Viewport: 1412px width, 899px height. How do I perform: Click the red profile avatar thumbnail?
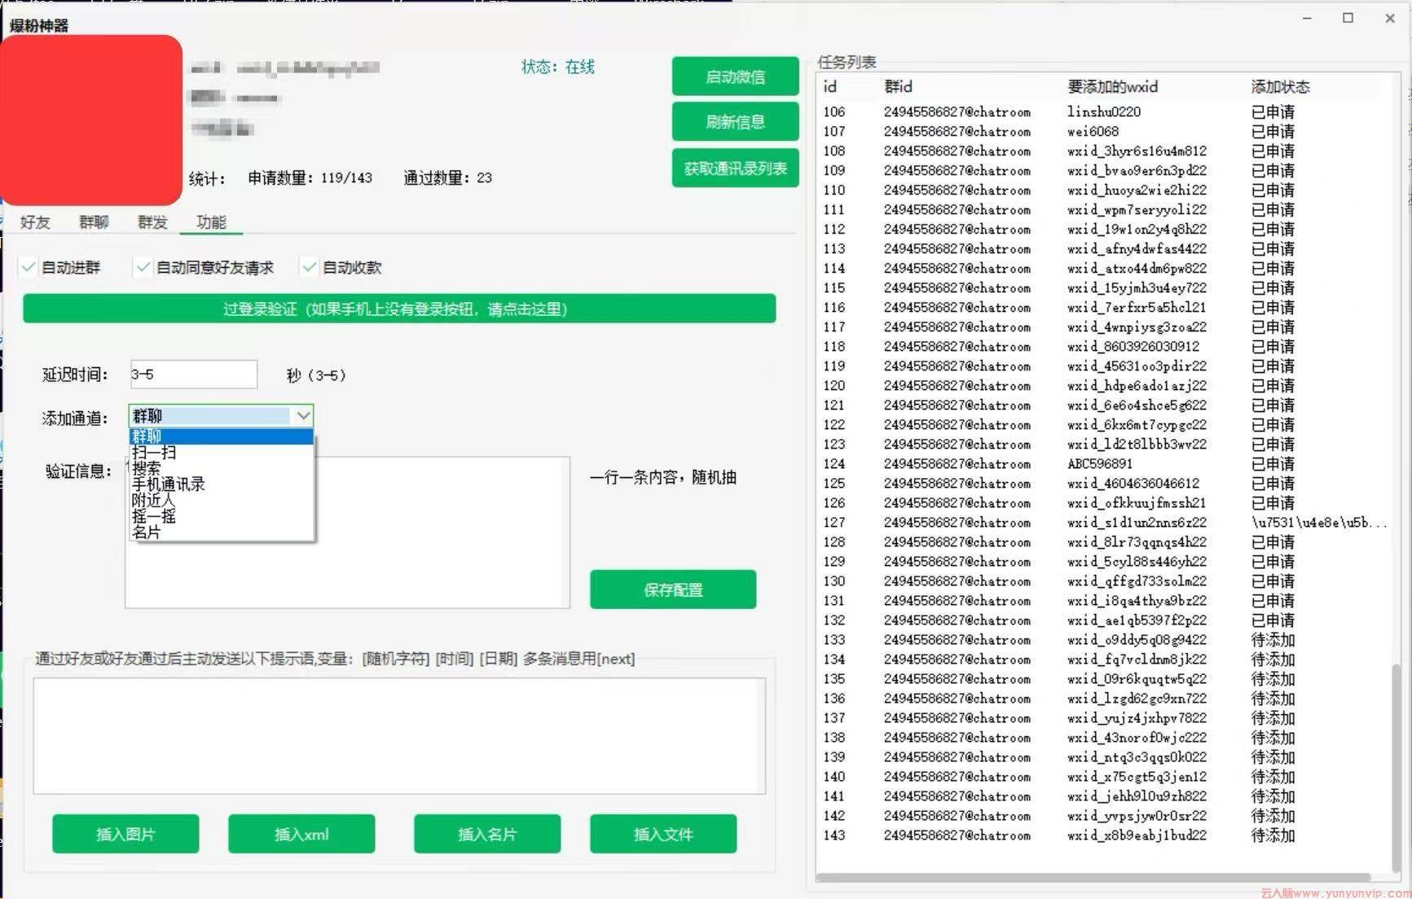click(91, 120)
